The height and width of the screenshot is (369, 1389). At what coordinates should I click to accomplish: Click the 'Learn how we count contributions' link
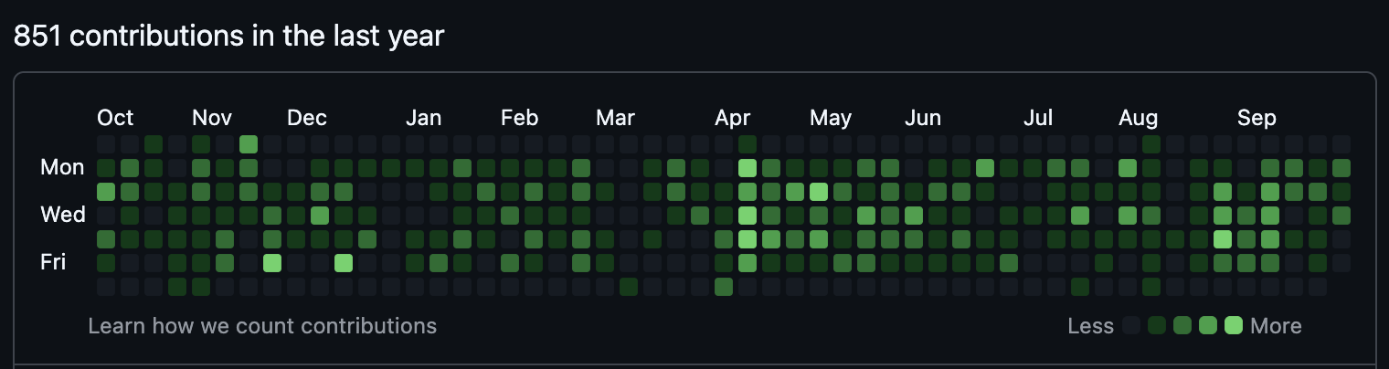point(262,326)
